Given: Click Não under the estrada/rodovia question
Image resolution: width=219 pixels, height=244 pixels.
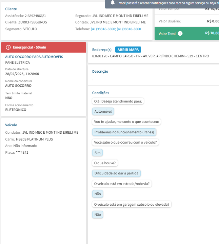Looking at the screenshot, I should [98, 194].
